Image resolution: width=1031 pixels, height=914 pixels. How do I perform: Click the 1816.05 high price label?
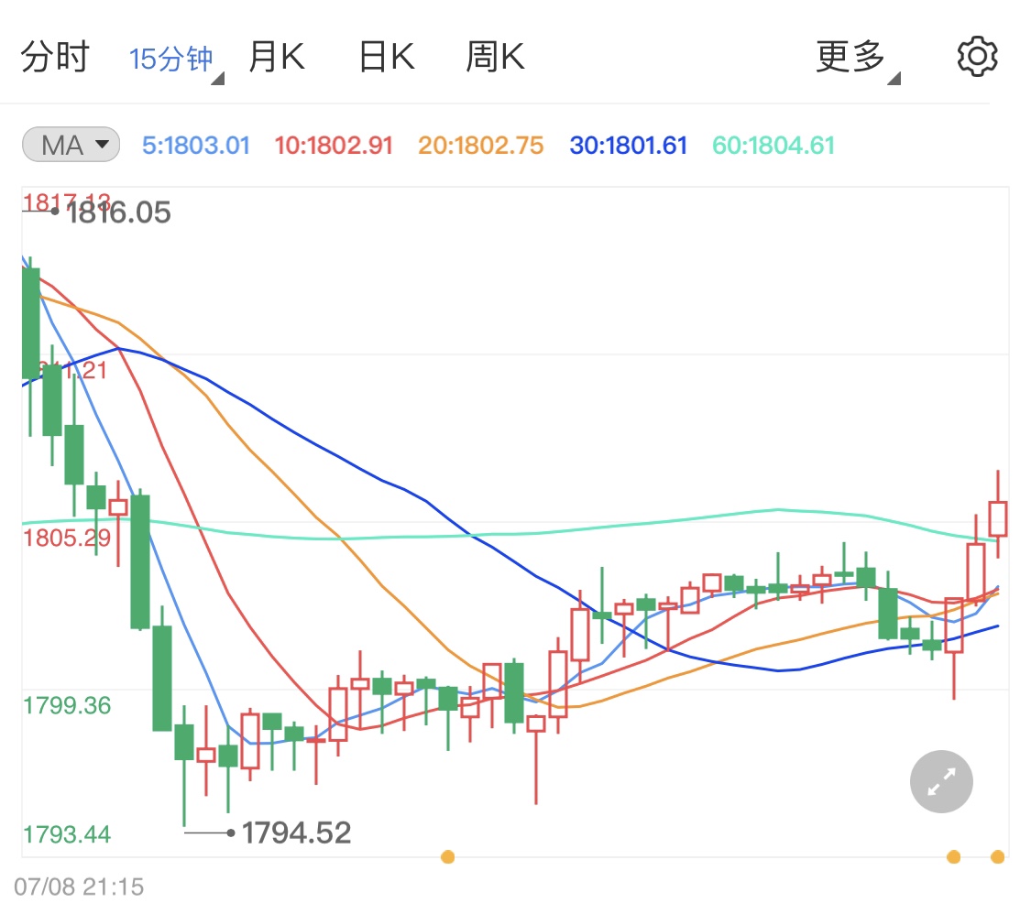click(118, 212)
